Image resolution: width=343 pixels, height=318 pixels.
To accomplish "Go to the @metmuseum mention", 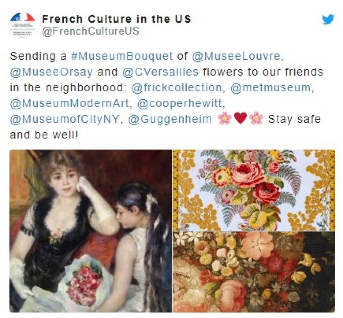I will [x=272, y=88].
